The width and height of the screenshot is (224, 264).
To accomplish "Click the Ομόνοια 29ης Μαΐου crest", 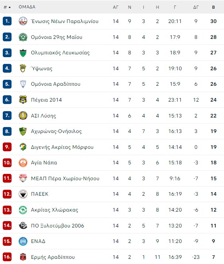I will 23,37.
